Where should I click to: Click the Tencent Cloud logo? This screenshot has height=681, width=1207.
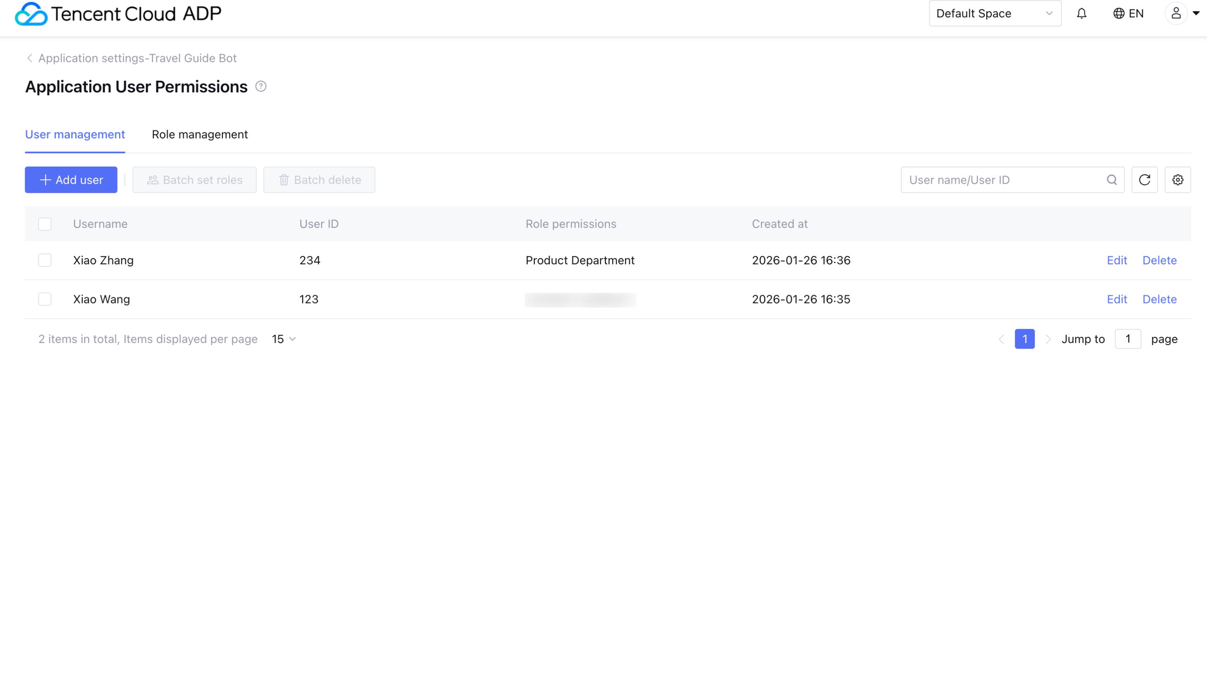31,14
